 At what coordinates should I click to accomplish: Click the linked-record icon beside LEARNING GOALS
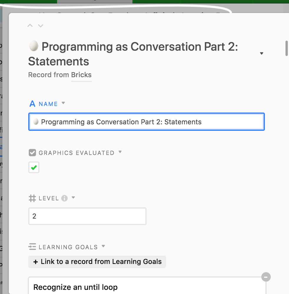click(32, 247)
